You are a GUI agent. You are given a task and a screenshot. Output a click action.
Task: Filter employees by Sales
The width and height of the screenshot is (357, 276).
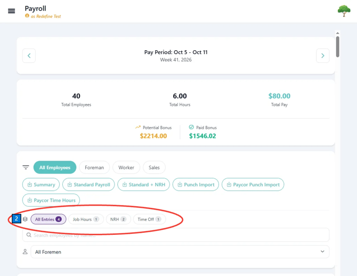click(x=154, y=168)
